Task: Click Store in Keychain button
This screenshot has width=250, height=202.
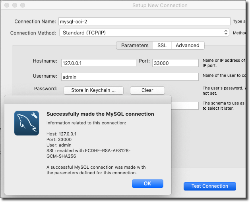Action: [93, 90]
